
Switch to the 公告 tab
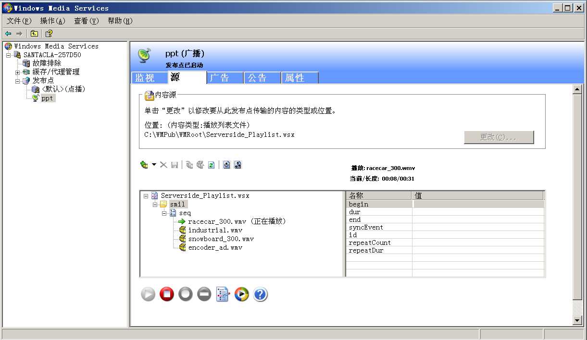[x=262, y=78]
